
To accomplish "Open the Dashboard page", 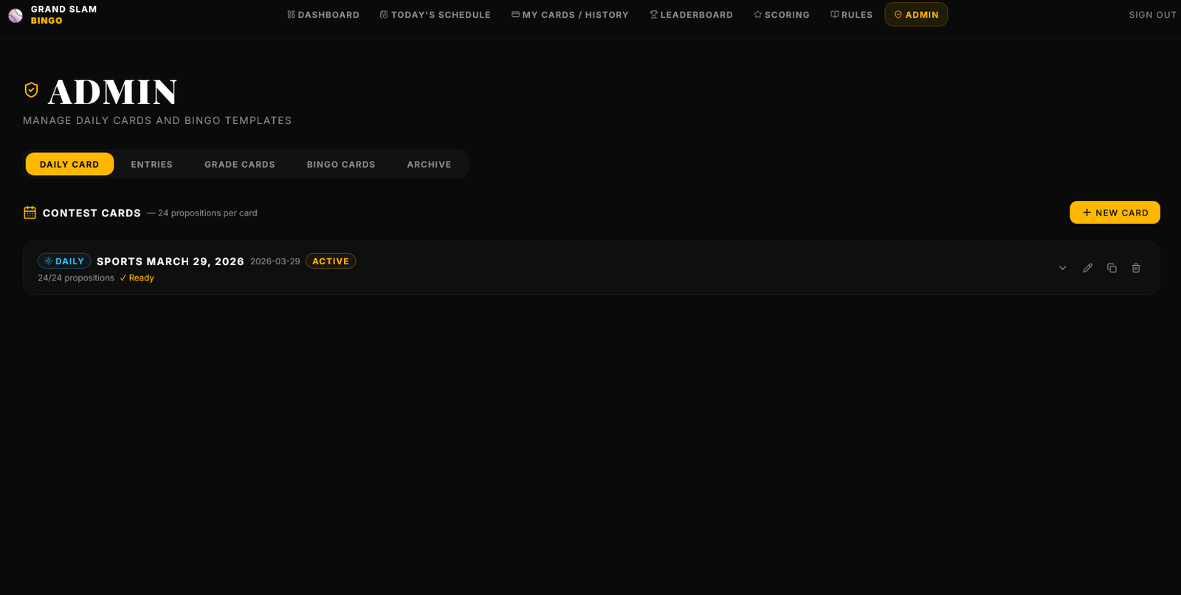I will [x=323, y=15].
